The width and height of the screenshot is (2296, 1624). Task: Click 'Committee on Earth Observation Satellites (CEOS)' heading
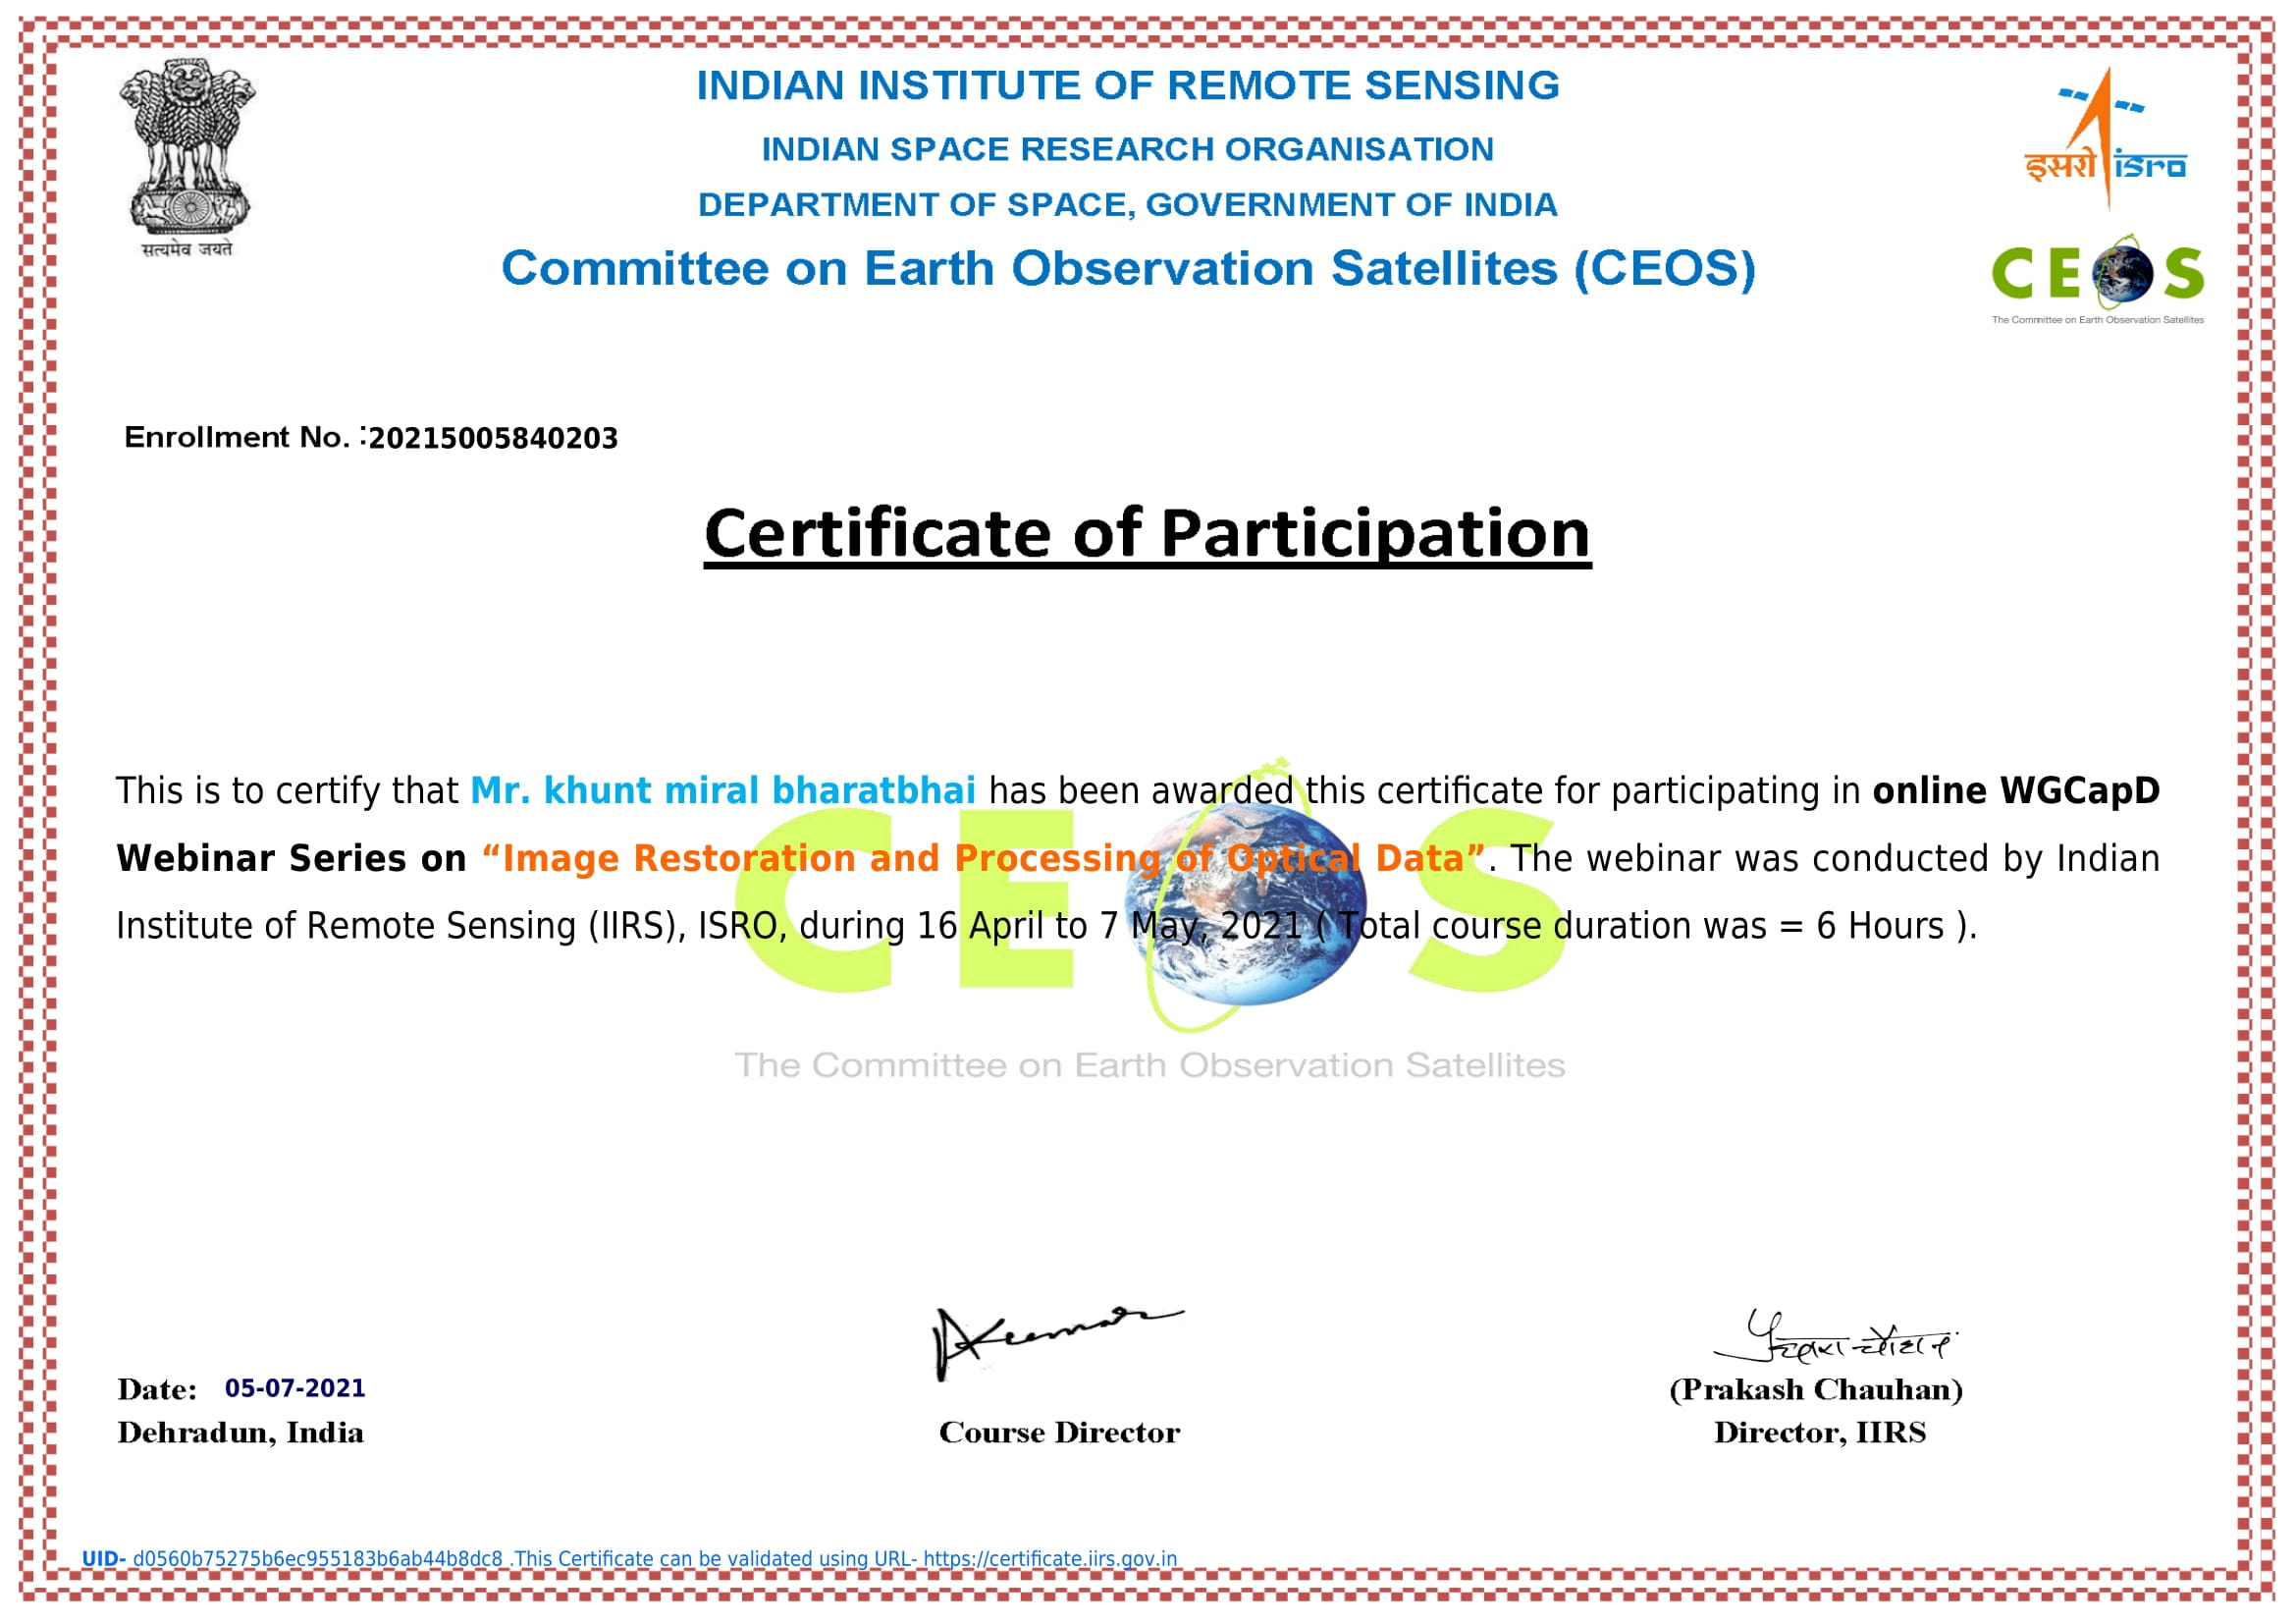[x=1128, y=269]
